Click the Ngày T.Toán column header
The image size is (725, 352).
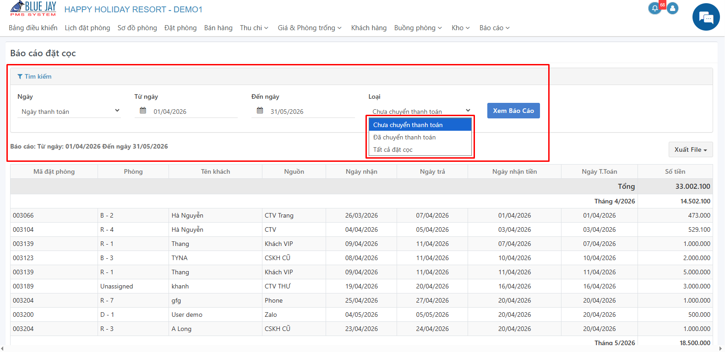(600, 171)
